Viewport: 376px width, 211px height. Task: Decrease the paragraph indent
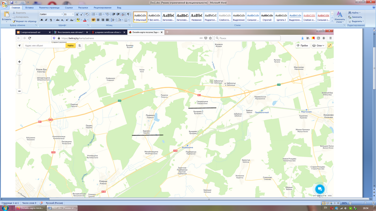113,14
